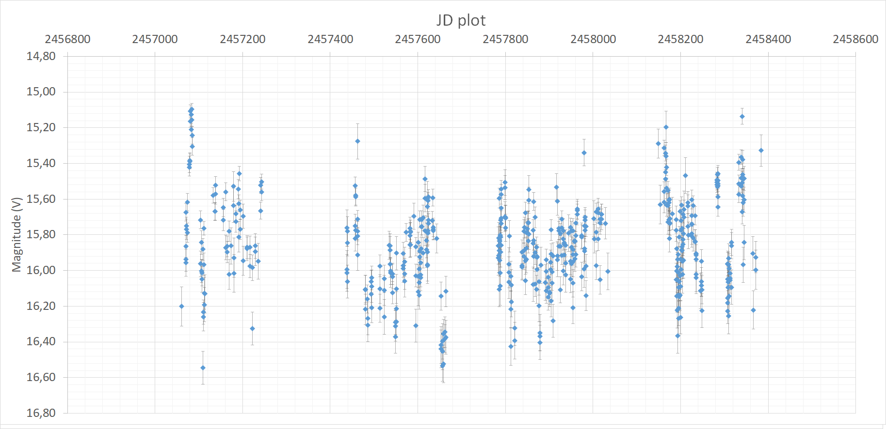886x429 pixels.
Task: Select the 'JD plot' chart title
Action: 461,20
